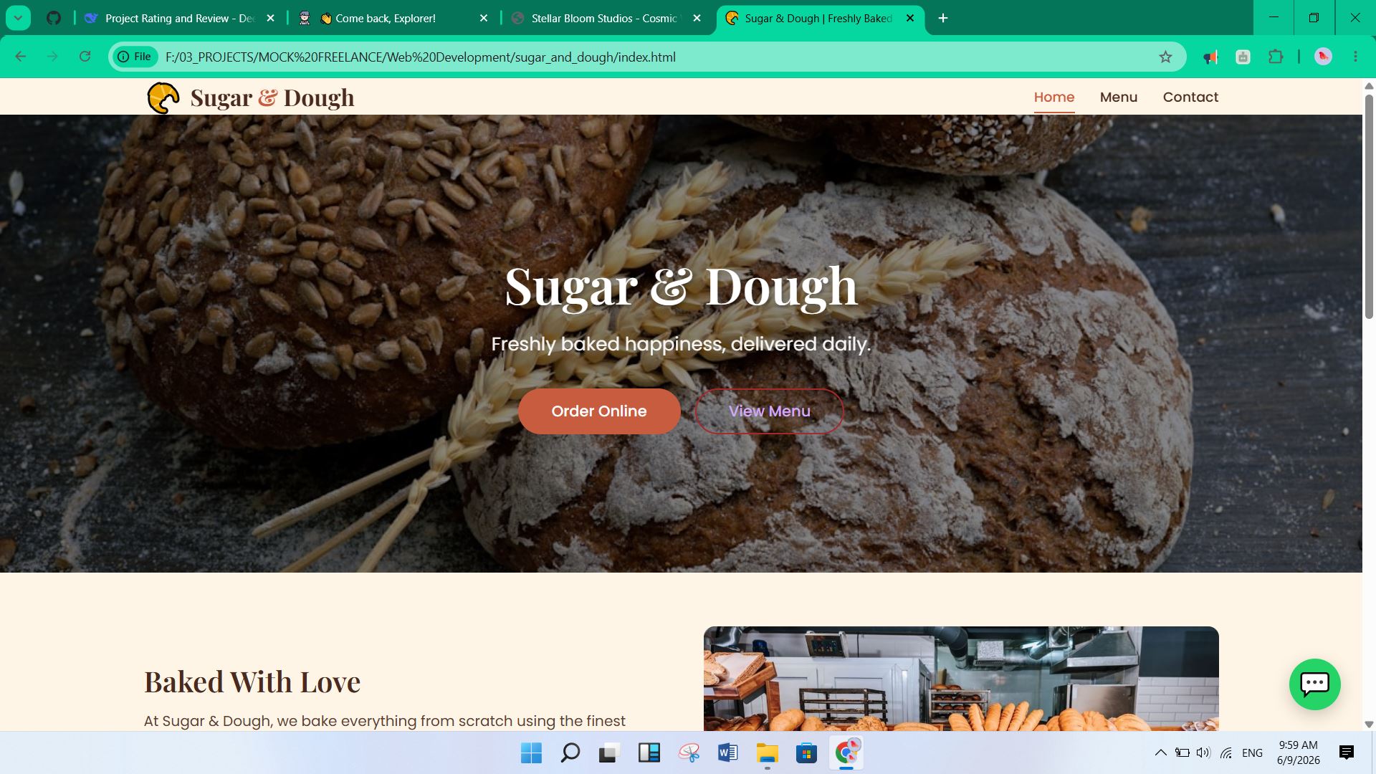Click the megaphone extension icon
The width and height of the screenshot is (1376, 774).
pyautogui.click(x=1210, y=57)
